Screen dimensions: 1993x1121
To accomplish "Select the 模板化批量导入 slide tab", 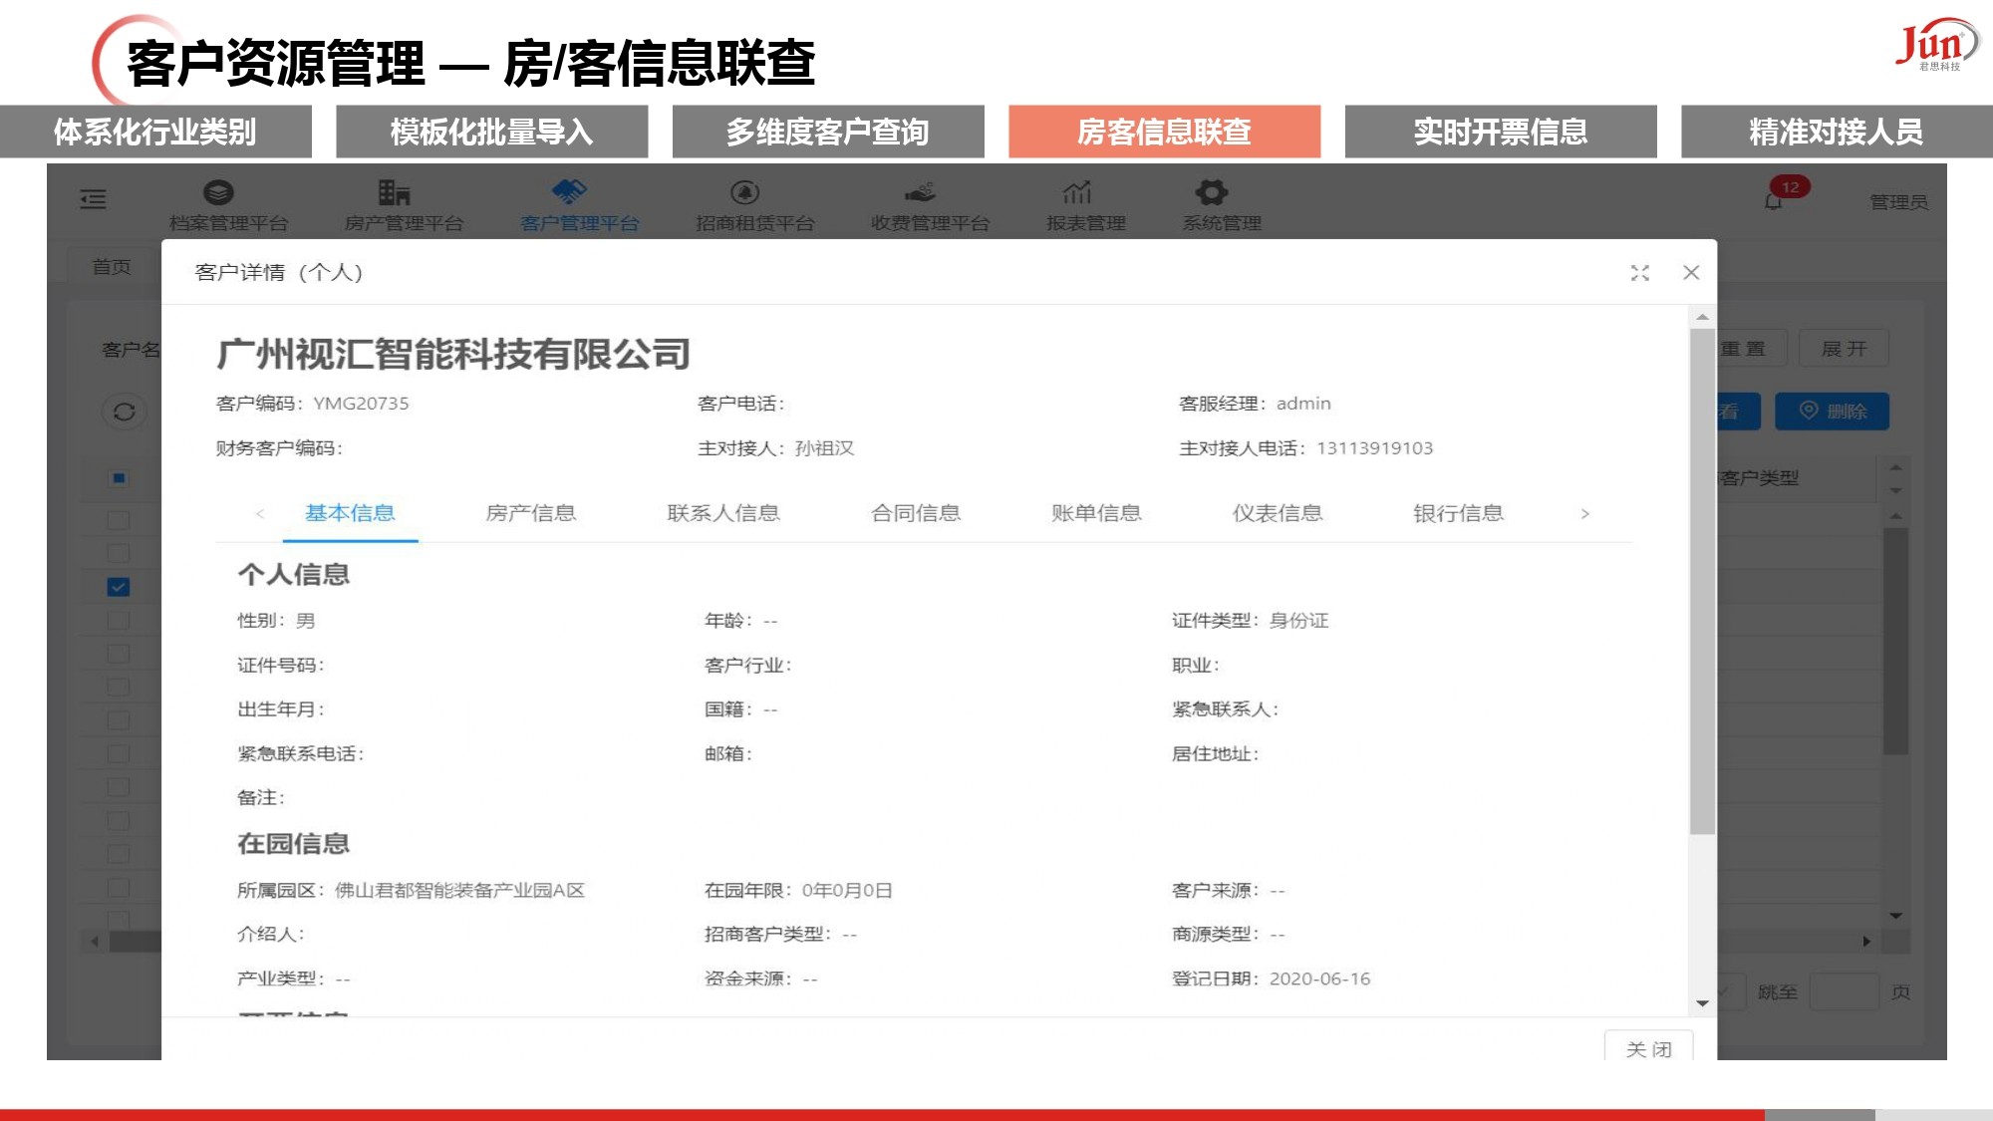I will [x=492, y=132].
